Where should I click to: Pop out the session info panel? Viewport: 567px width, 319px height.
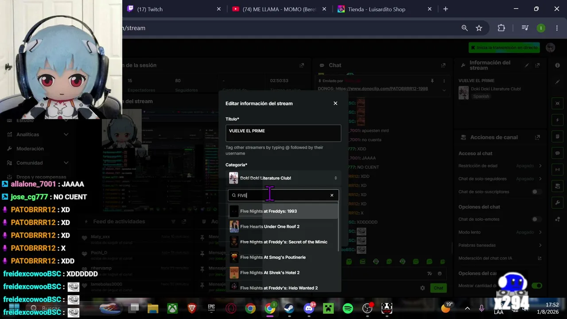pos(302,65)
